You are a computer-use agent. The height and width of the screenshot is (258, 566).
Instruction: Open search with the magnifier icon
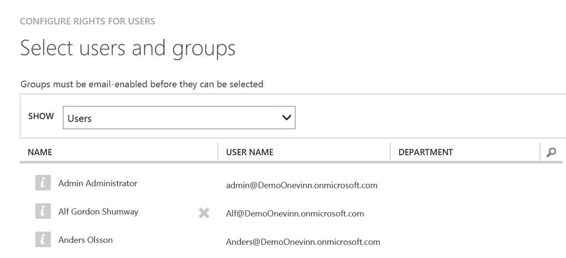pos(551,152)
